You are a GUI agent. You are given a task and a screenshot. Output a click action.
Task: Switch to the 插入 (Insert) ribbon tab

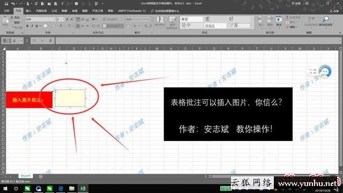(x=28, y=11)
